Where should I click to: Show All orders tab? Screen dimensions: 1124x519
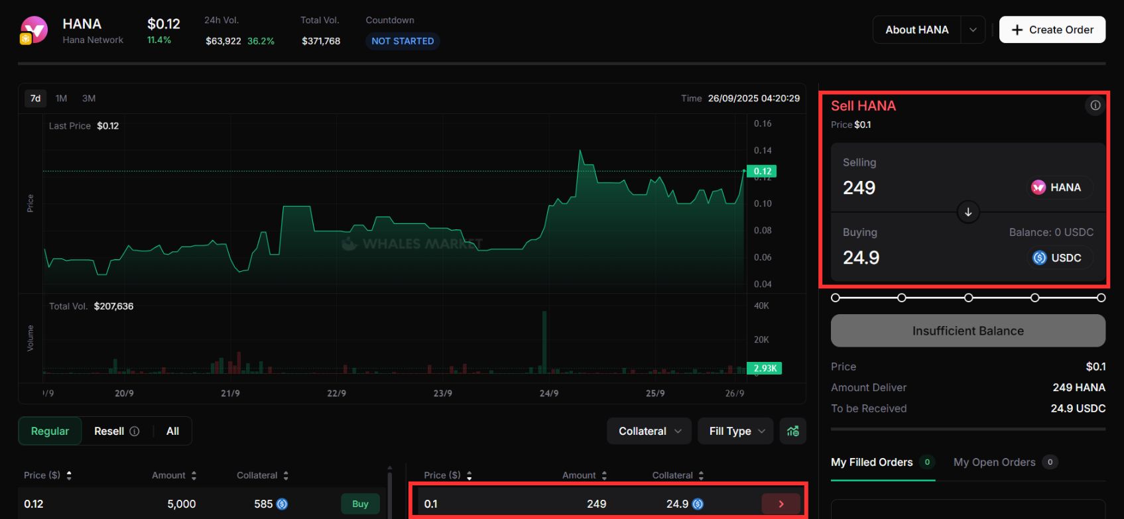(172, 432)
